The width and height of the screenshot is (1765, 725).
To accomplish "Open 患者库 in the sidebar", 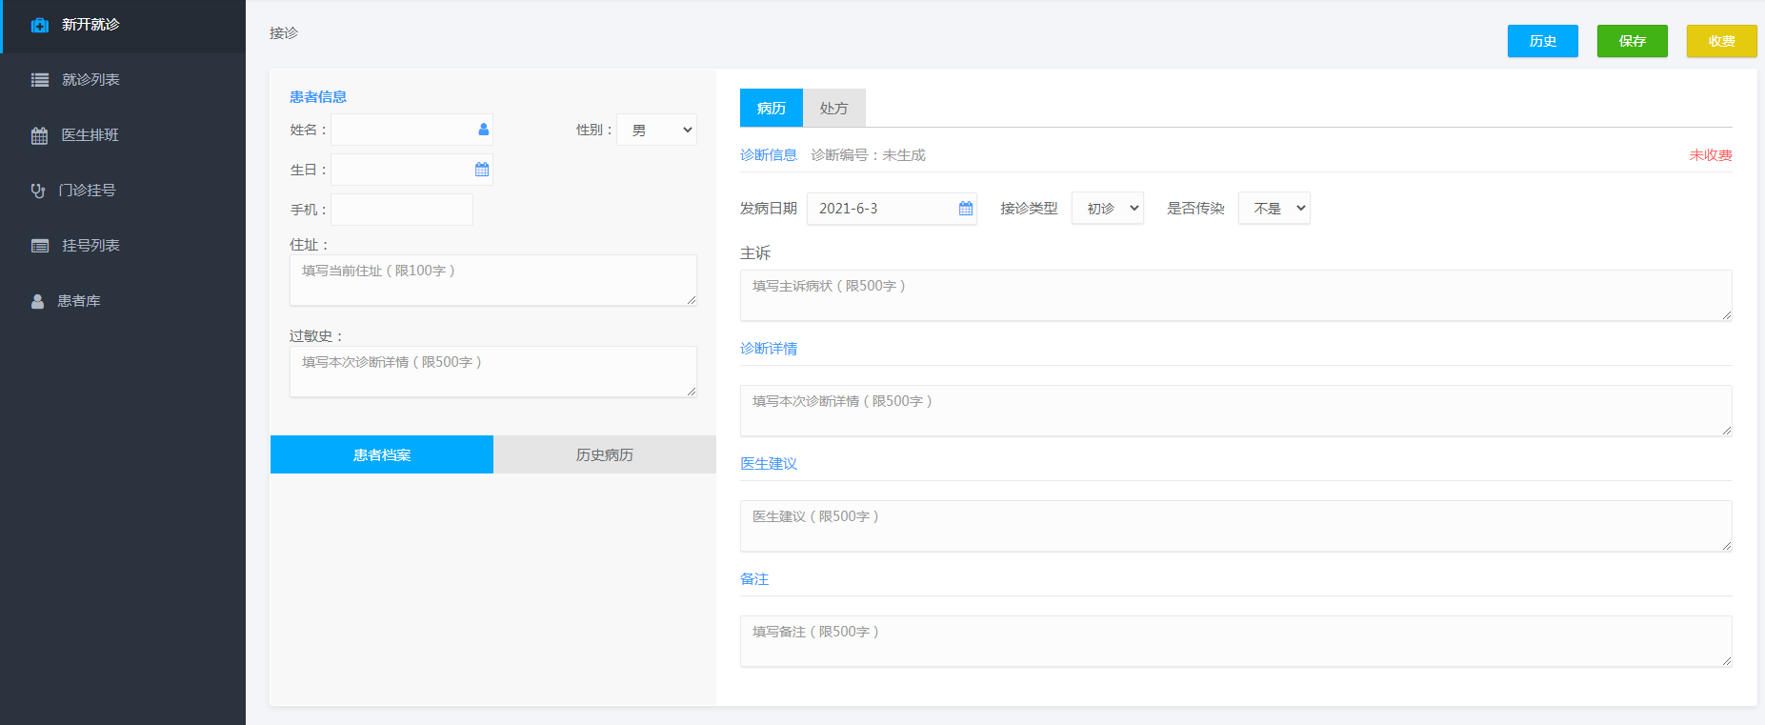I will coord(123,301).
